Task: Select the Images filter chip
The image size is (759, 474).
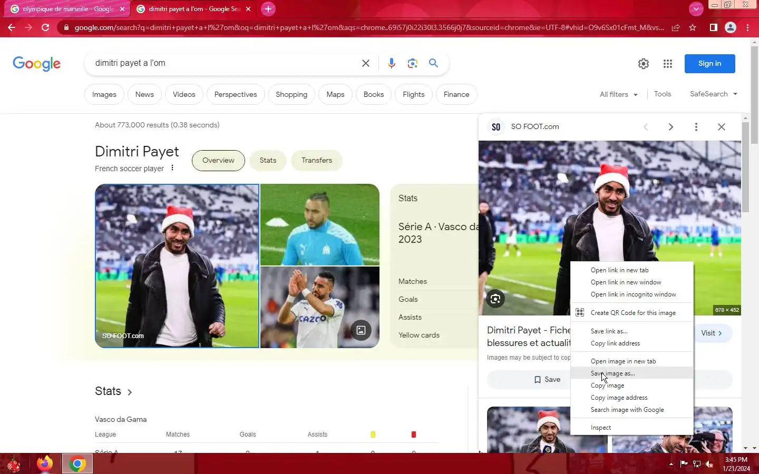Action: (x=104, y=94)
